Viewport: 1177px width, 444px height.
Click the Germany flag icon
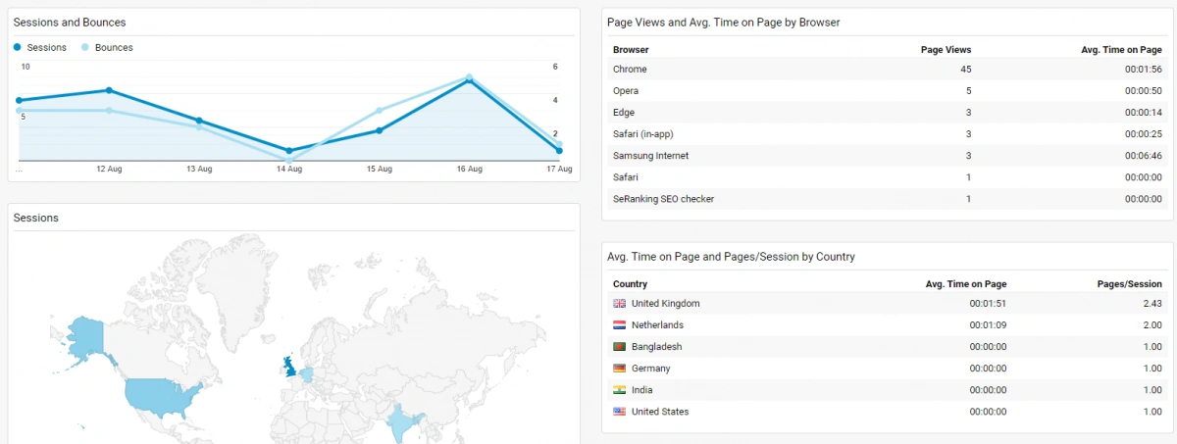point(619,369)
